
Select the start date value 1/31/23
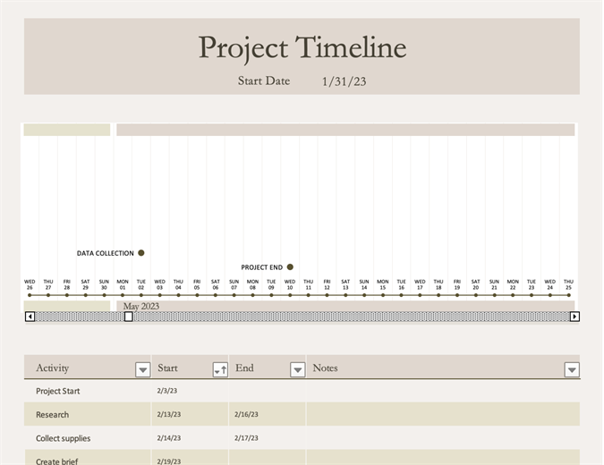345,81
